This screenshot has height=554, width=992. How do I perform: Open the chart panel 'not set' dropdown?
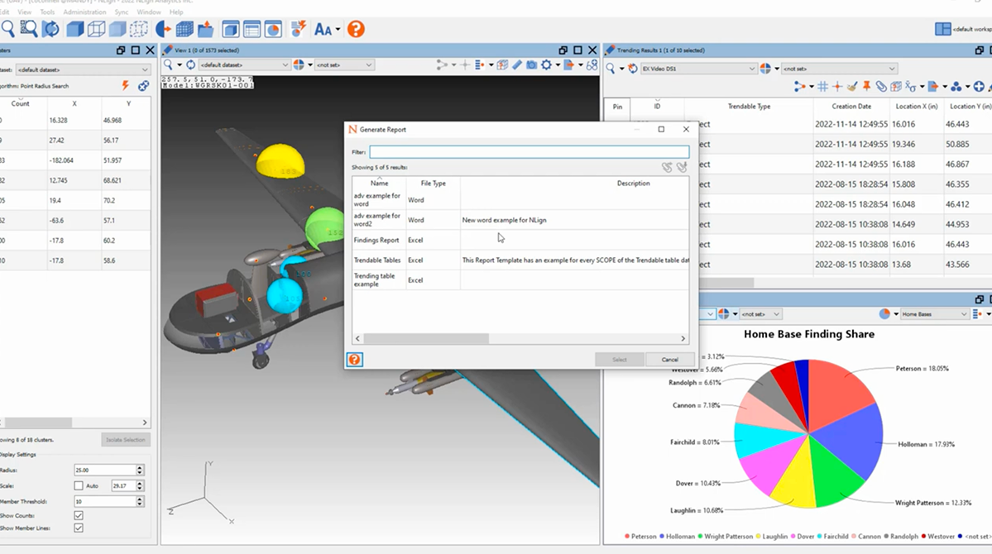[760, 313]
